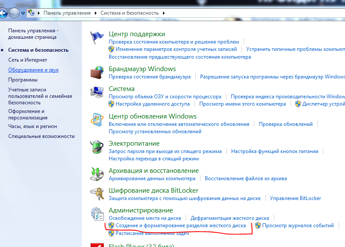Open the Архивация и восстановление icon
The image size is (345, 247).
[x=97, y=174]
